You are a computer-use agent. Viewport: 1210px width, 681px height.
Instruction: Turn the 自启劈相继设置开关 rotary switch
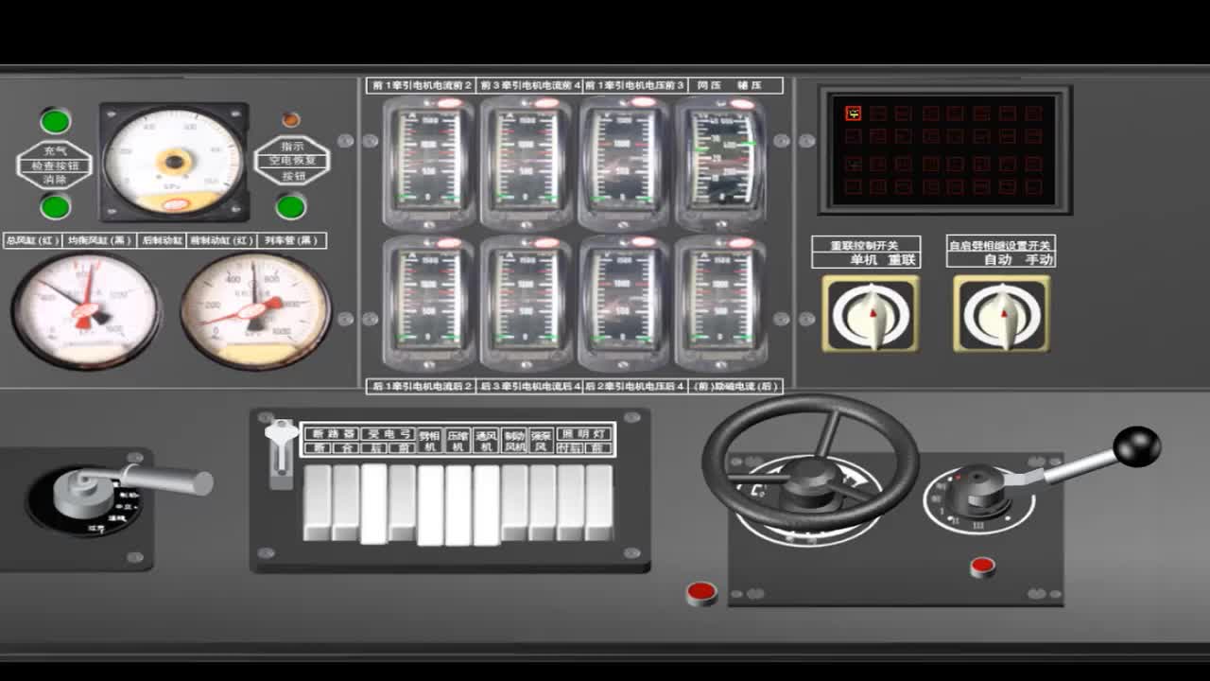(1001, 314)
